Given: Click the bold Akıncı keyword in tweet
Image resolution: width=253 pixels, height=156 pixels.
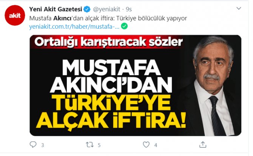Looking at the screenshot, I should [62, 18].
